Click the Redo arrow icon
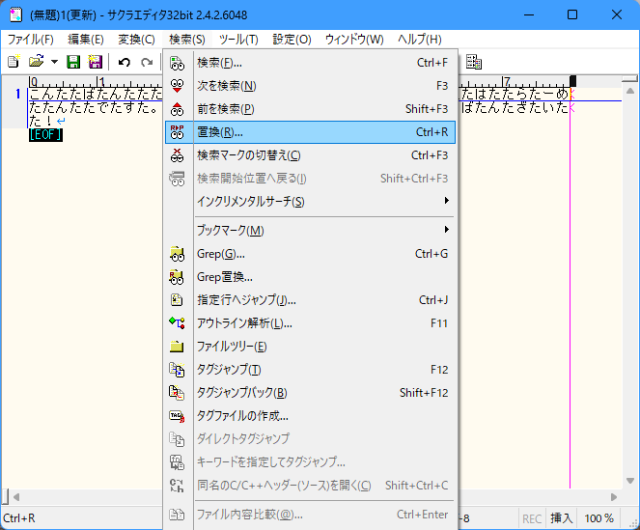This screenshot has height=530, width=640. tap(147, 62)
